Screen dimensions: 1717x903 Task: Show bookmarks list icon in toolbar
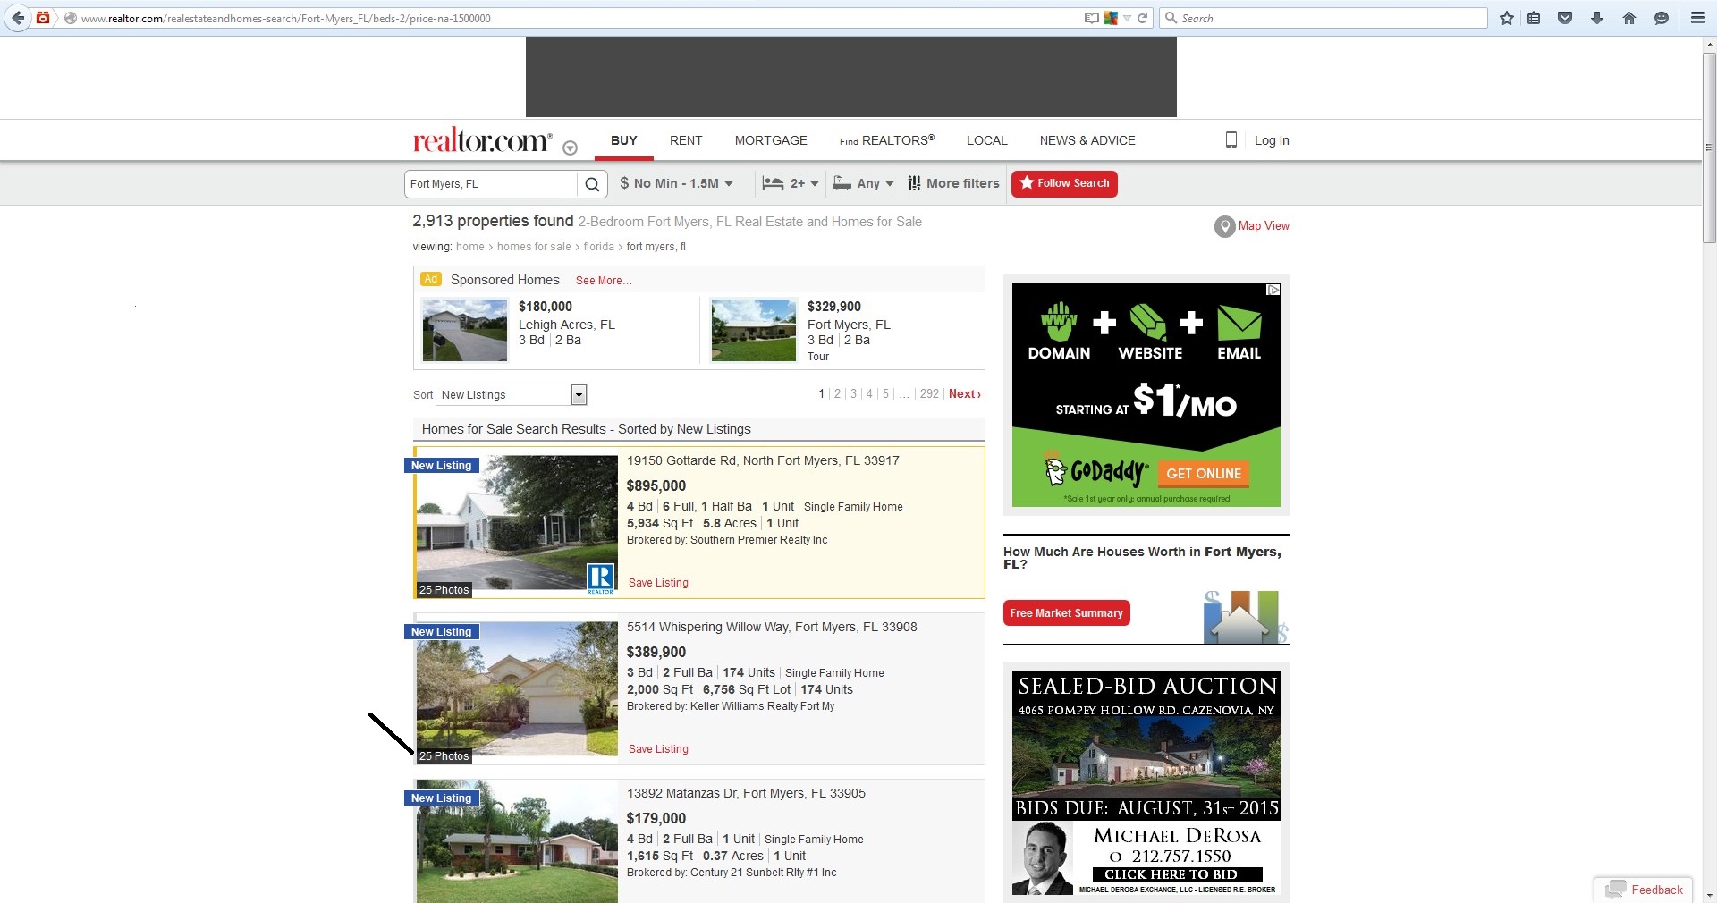click(1534, 18)
